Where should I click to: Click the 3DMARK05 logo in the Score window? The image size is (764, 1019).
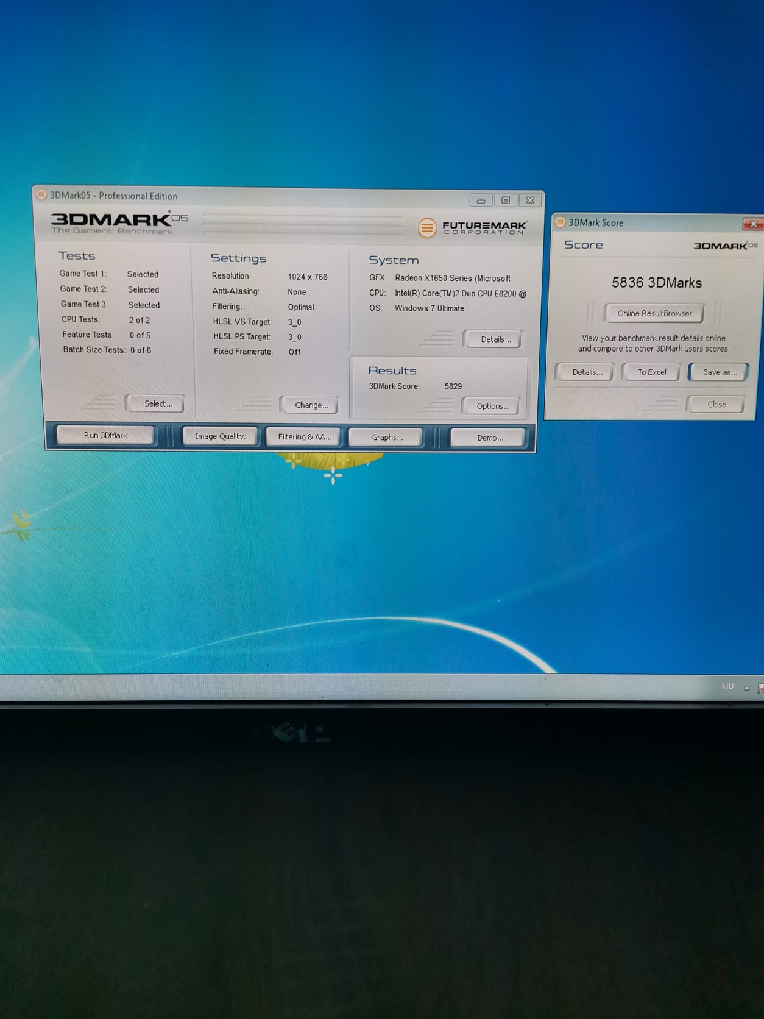tap(725, 246)
